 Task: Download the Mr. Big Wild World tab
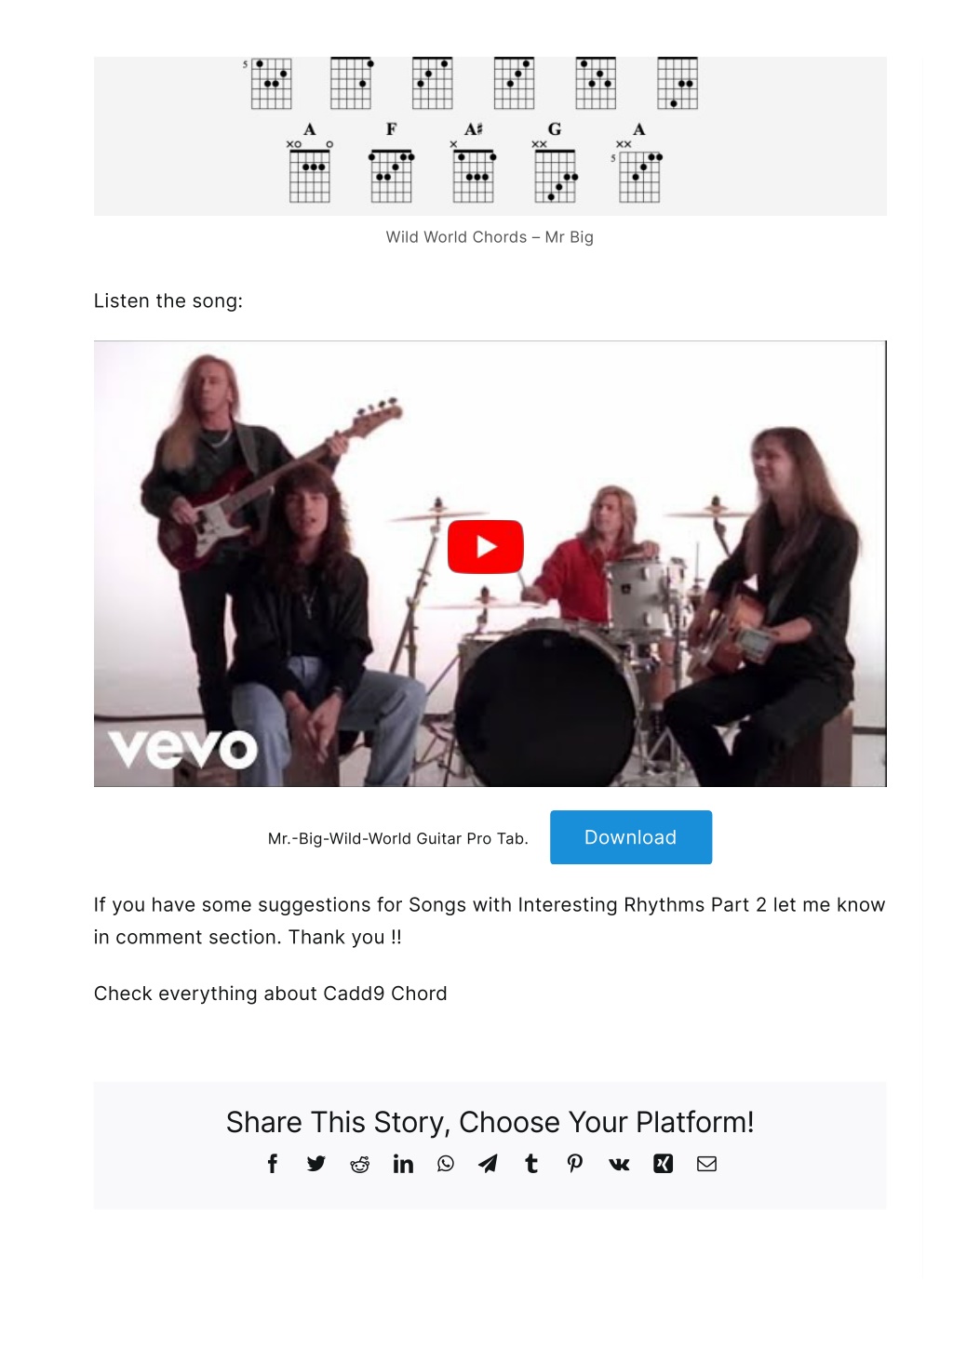coord(631,837)
